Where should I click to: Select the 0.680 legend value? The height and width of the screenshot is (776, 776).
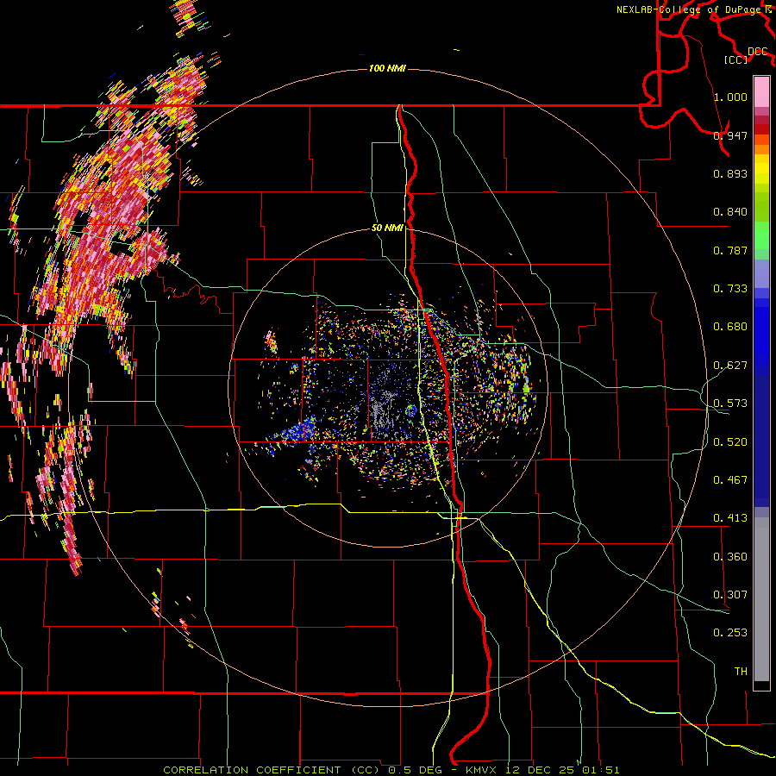pyautogui.click(x=730, y=327)
